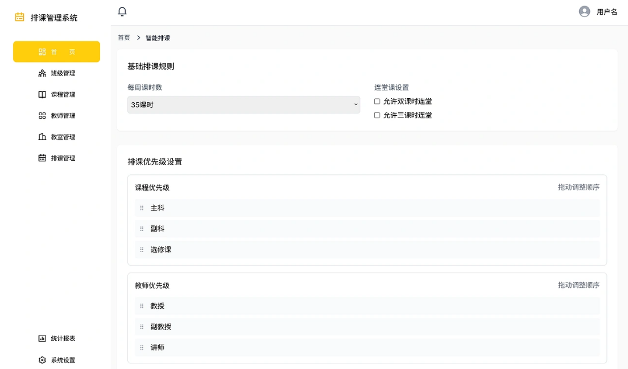Click the 用户名 avatar at top right
This screenshot has width=628, height=369.
pyautogui.click(x=584, y=11)
